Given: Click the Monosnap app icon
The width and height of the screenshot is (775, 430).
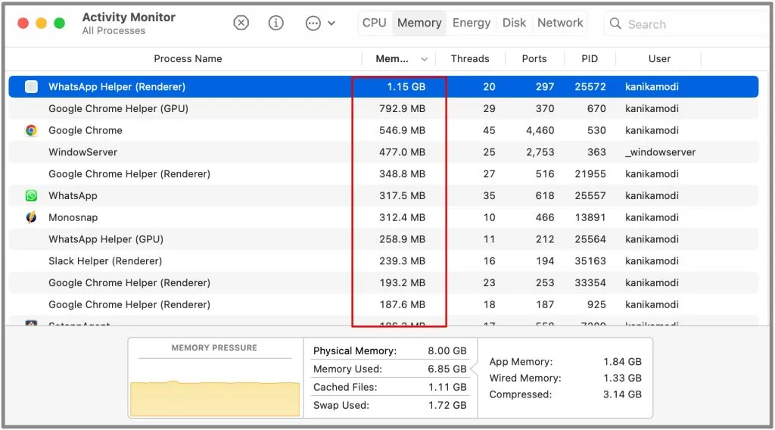Looking at the screenshot, I should (31, 217).
